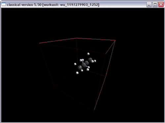165x123 pixels.
Task: Select the topmost isolated white atom
Action: [x=88, y=54]
